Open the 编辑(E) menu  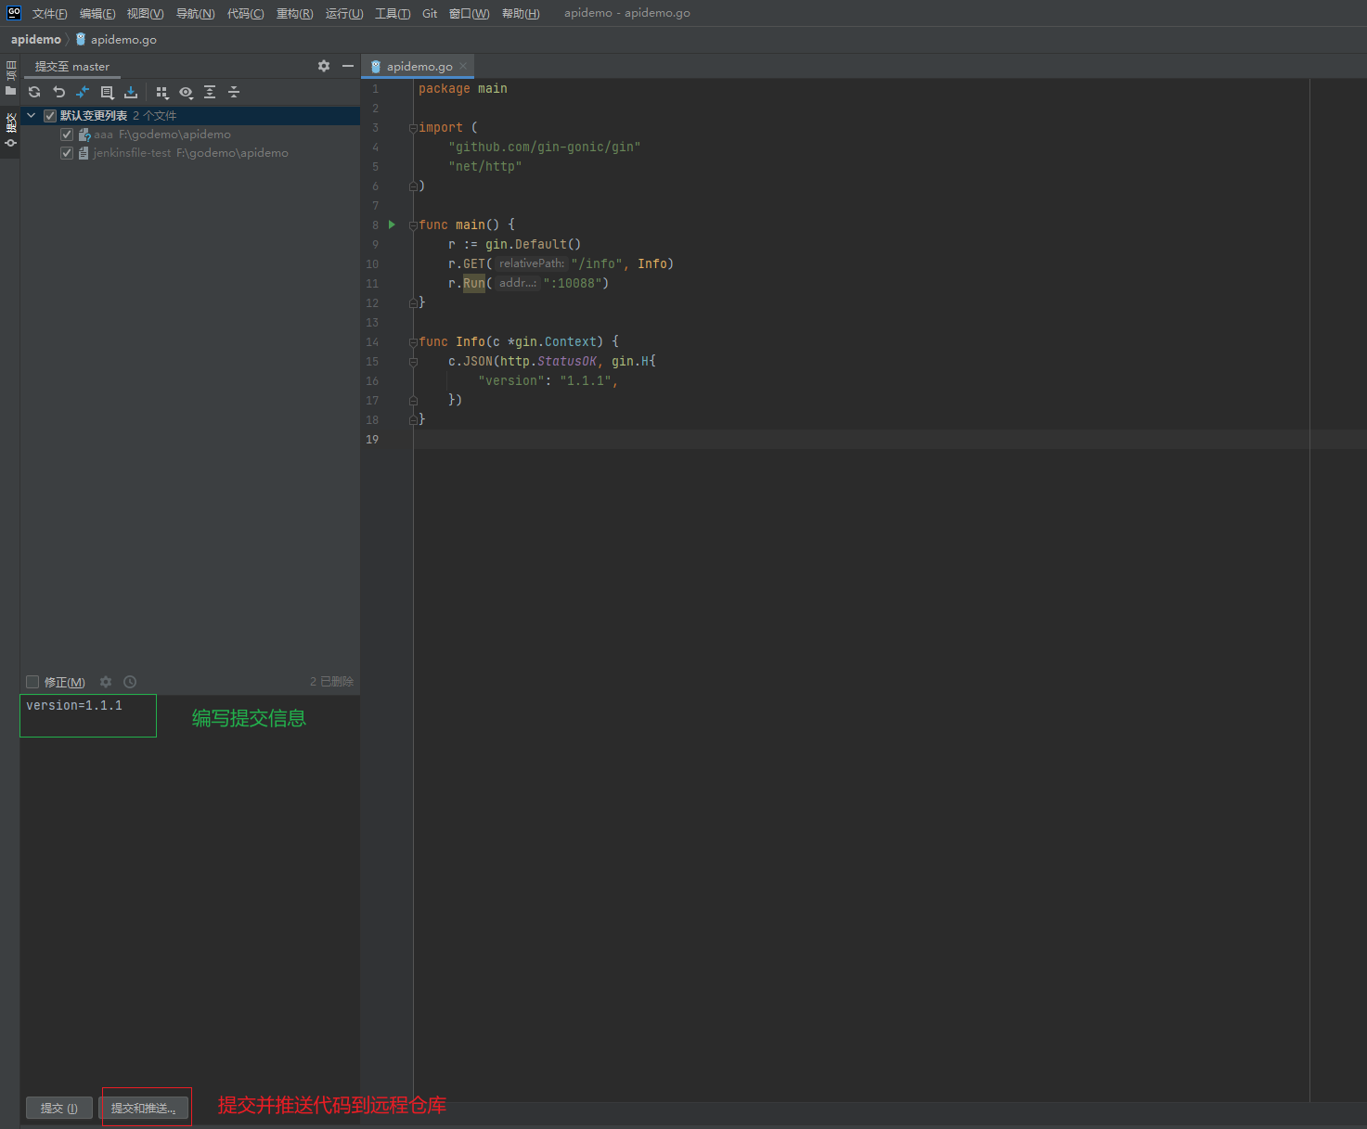click(x=97, y=13)
